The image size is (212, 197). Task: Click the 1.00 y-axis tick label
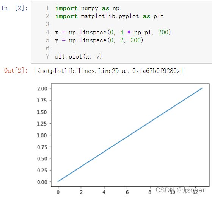click(x=42, y=135)
